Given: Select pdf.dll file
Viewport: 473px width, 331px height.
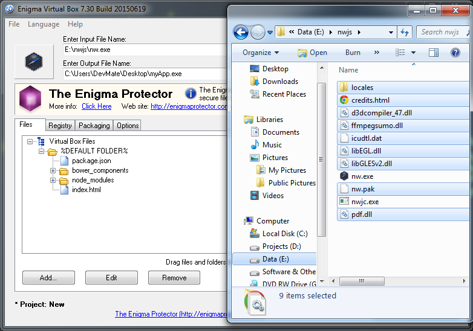Looking at the screenshot, I should [403, 214].
